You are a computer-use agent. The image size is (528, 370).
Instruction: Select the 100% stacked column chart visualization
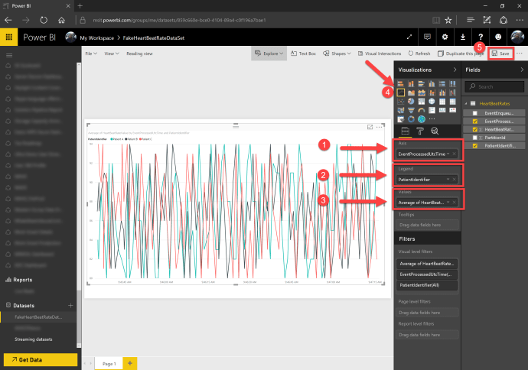click(452, 84)
